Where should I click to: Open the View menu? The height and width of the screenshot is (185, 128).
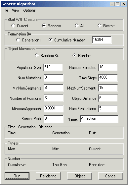[x=16, y=10]
